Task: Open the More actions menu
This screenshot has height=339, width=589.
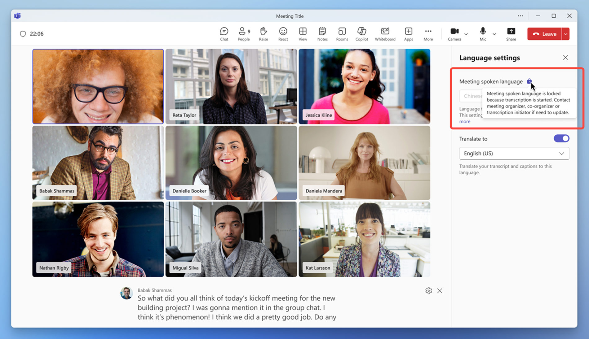Action: [x=428, y=34]
